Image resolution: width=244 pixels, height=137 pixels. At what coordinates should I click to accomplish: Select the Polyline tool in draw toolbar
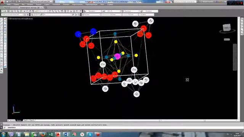2,25
